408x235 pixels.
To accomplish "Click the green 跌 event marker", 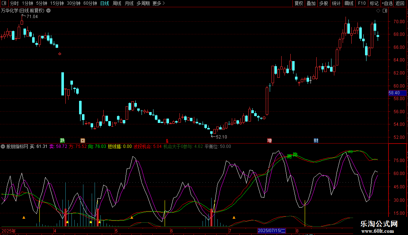I will coord(62,140).
